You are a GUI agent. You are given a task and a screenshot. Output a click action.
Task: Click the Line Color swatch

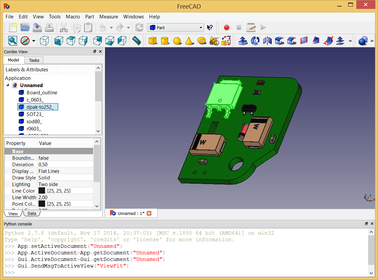click(42, 191)
